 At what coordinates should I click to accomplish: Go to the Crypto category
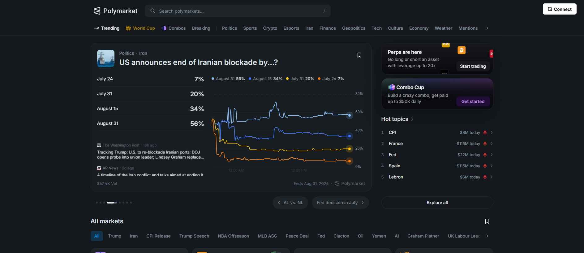270,28
